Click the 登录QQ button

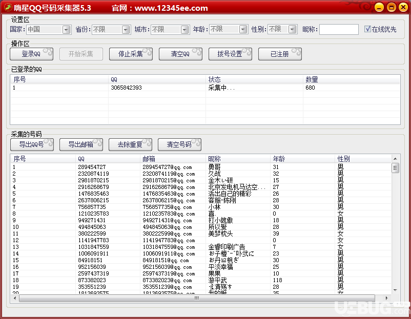point(31,54)
